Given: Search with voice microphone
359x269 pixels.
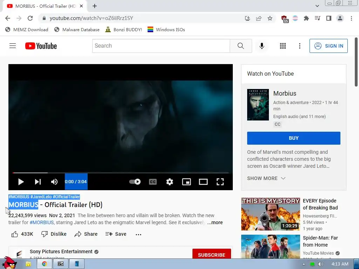Looking at the screenshot, I should click(262, 46).
